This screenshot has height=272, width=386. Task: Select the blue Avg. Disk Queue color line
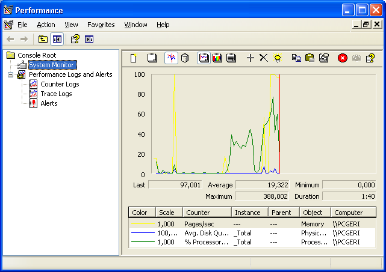pyautogui.click(x=143, y=233)
